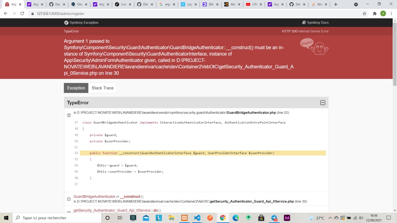Collapse the TypeError block with minus icon

point(323,103)
